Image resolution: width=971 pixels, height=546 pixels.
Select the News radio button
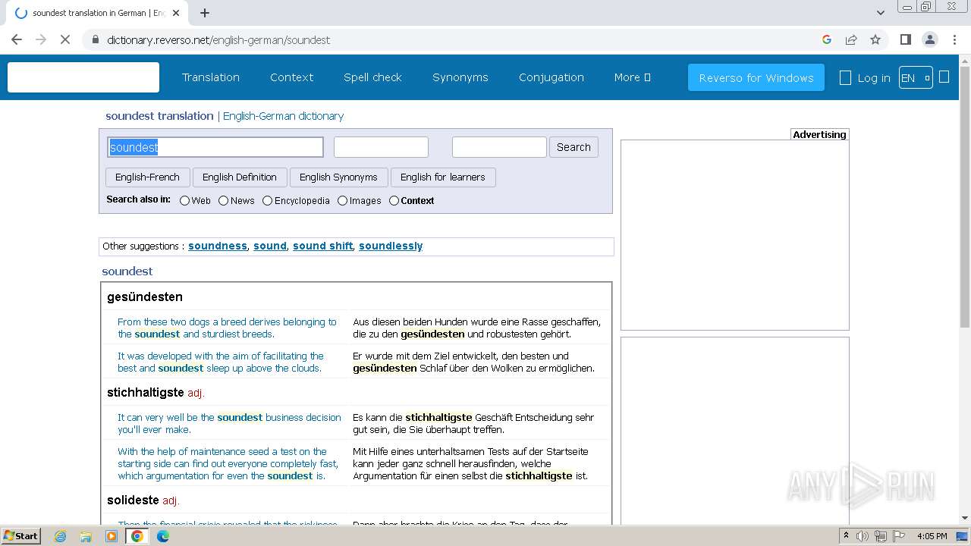click(223, 201)
